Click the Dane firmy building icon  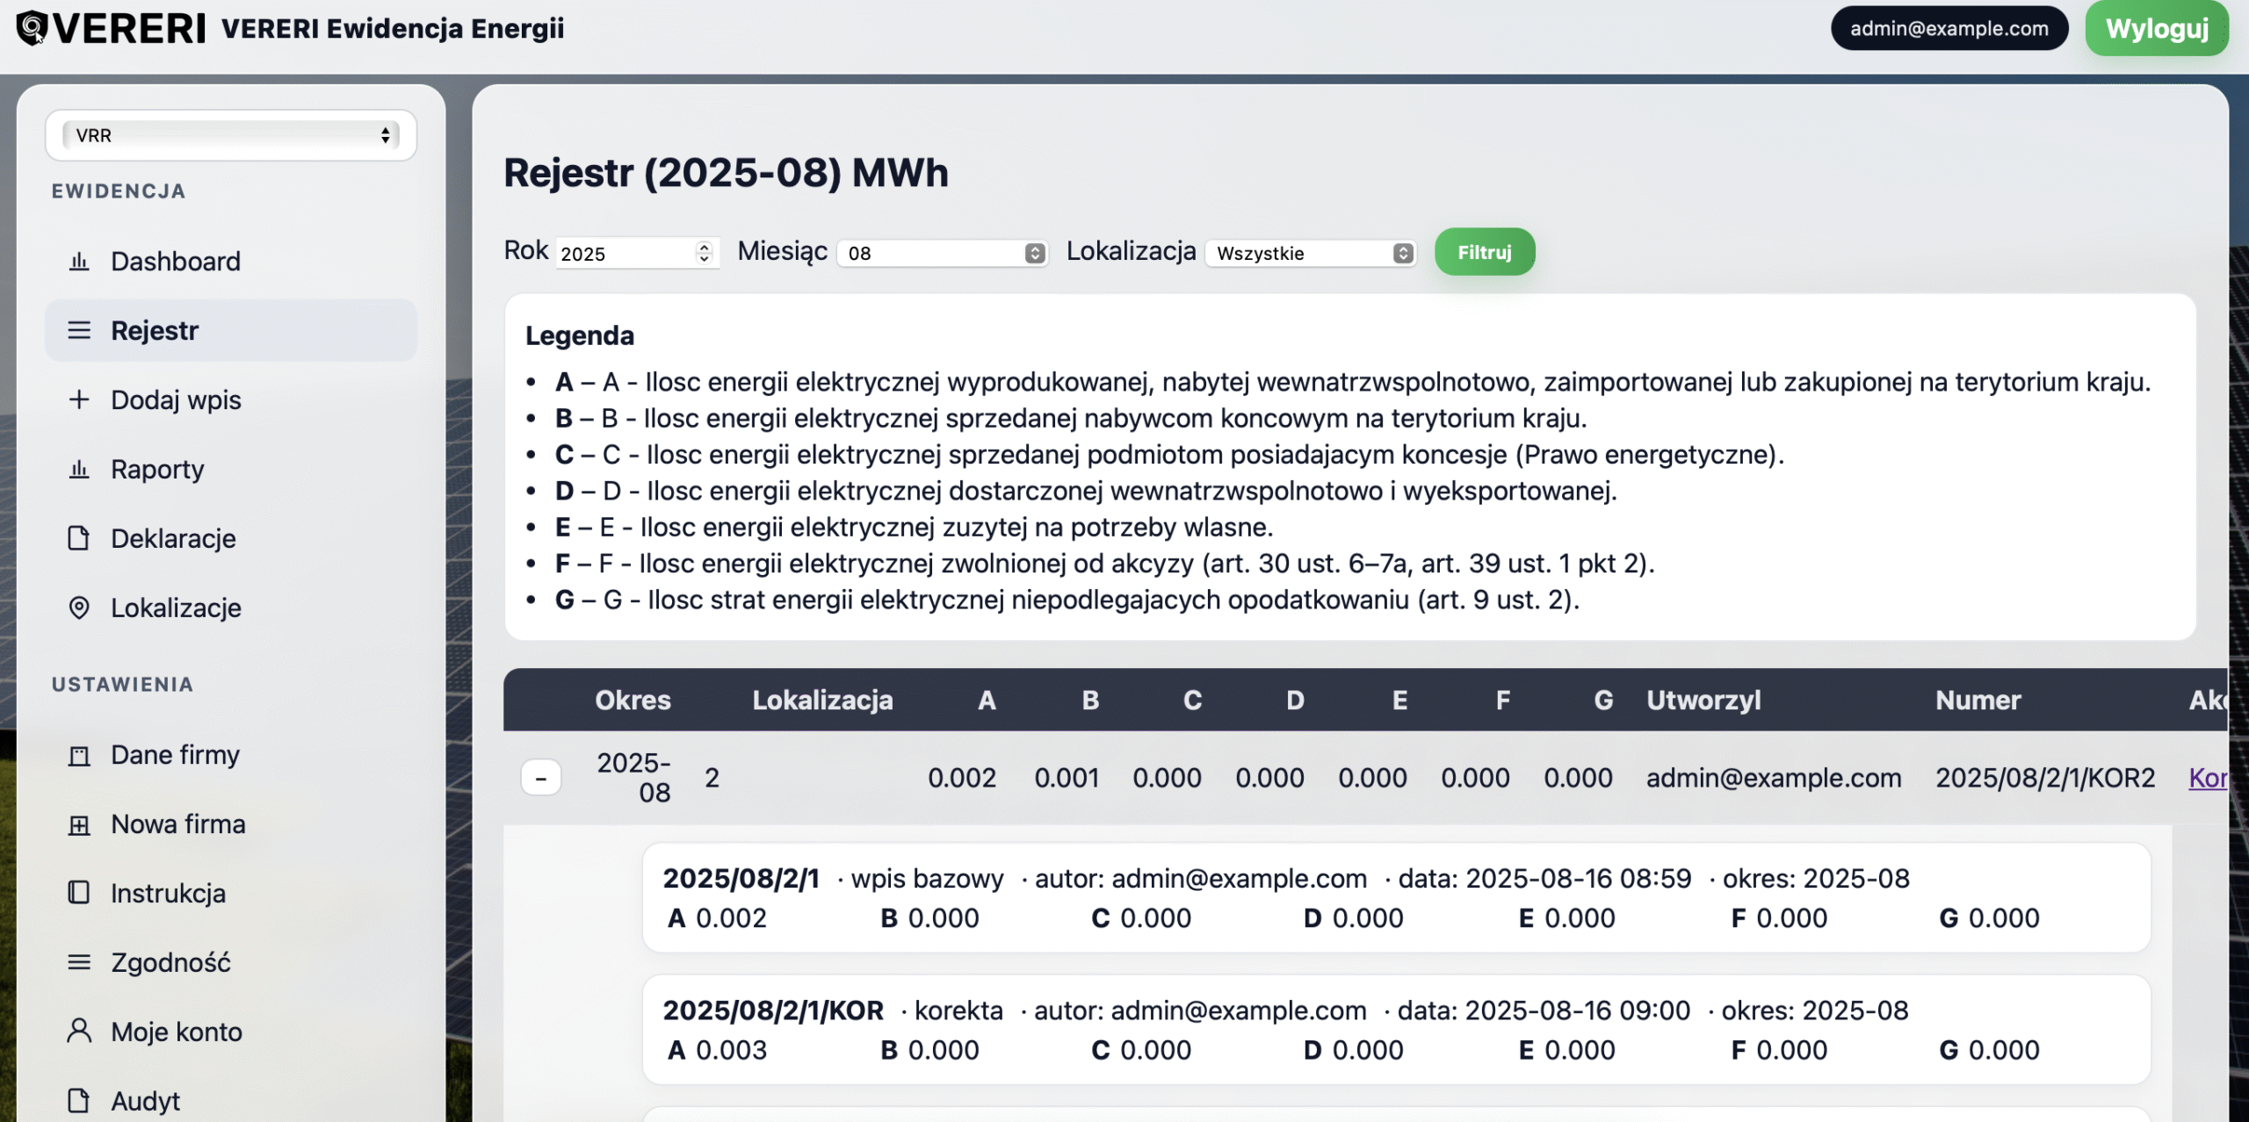[79, 755]
